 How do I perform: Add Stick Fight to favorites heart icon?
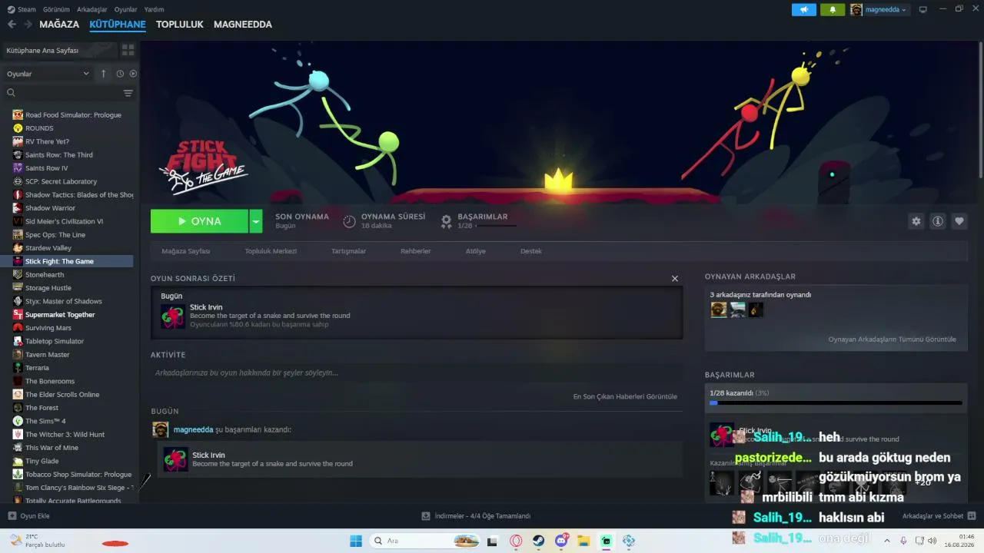tap(959, 221)
